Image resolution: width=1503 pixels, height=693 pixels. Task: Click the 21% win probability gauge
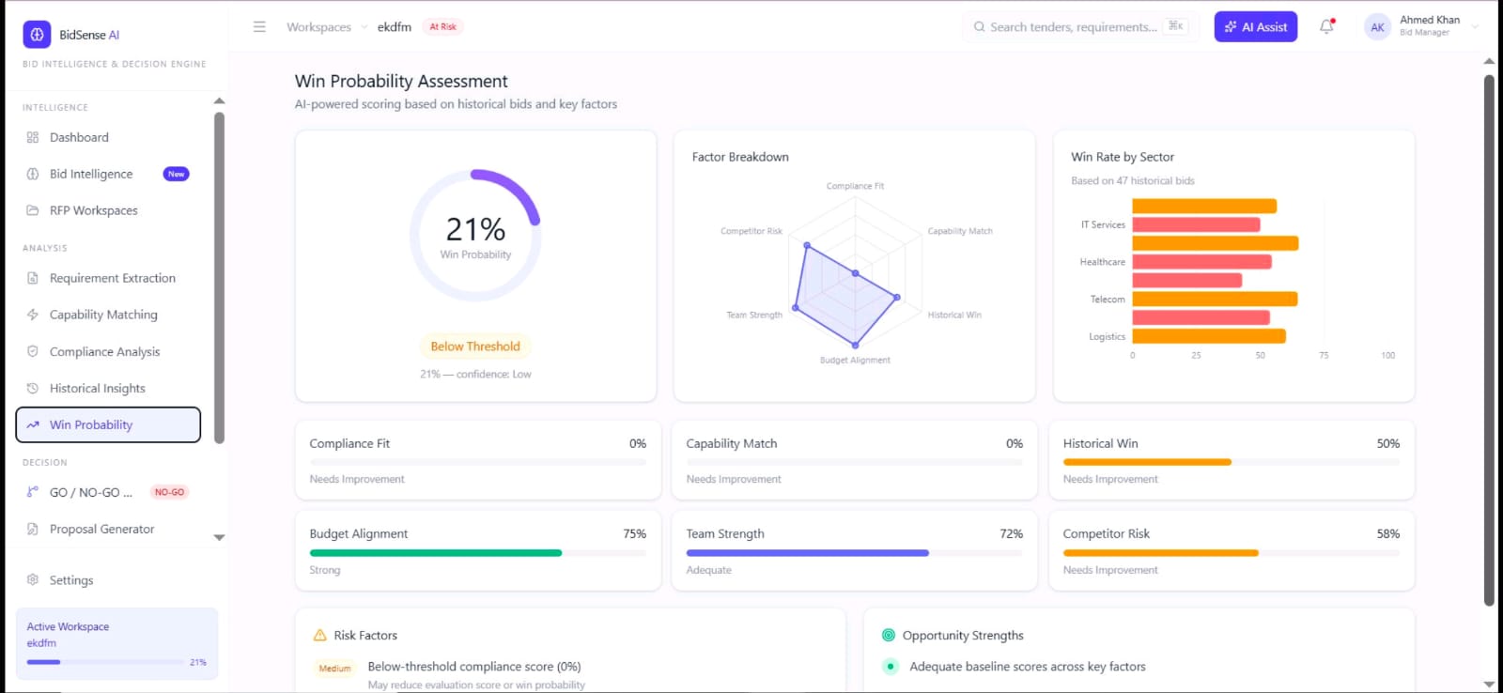pos(475,235)
